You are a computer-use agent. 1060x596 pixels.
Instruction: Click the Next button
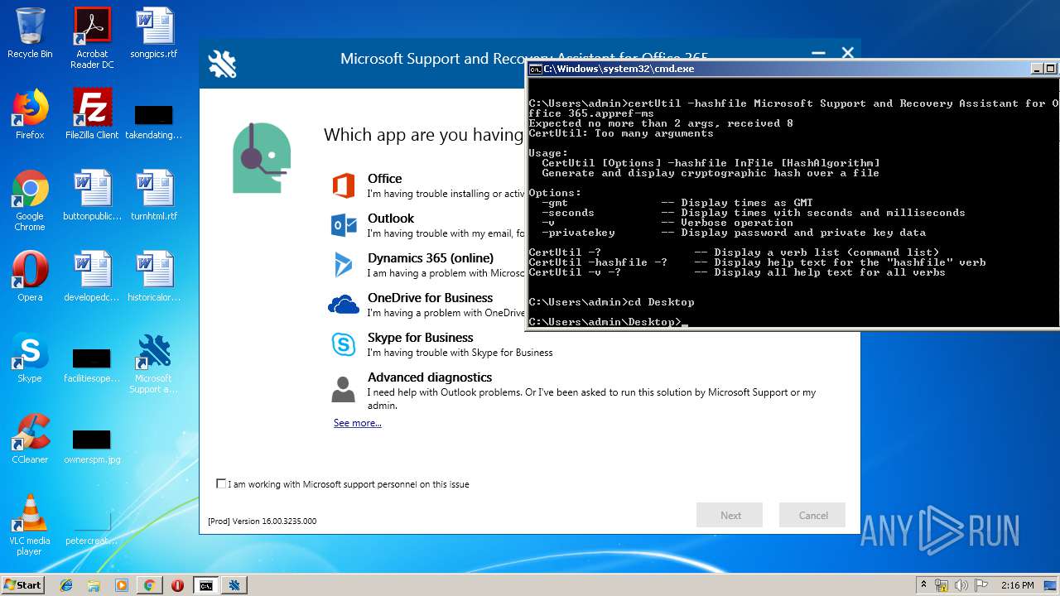(x=730, y=515)
